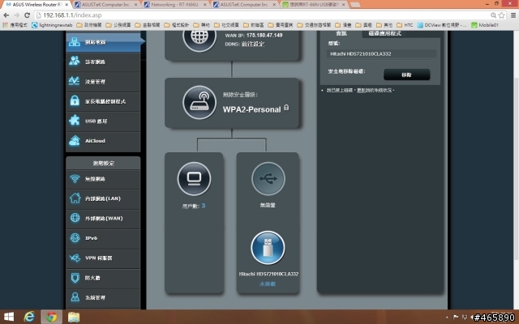Follow the DDNS 前往設定 link
The width and height of the screenshot is (519, 324).
(253, 44)
